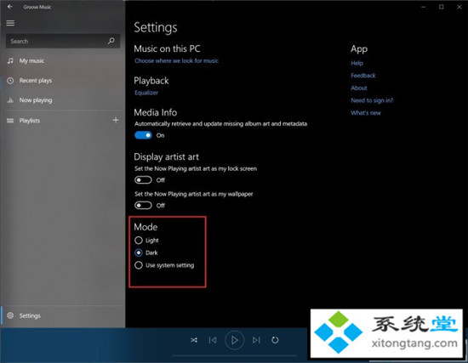Click the search magnifier icon
468x363 pixels.
point(111,41)
